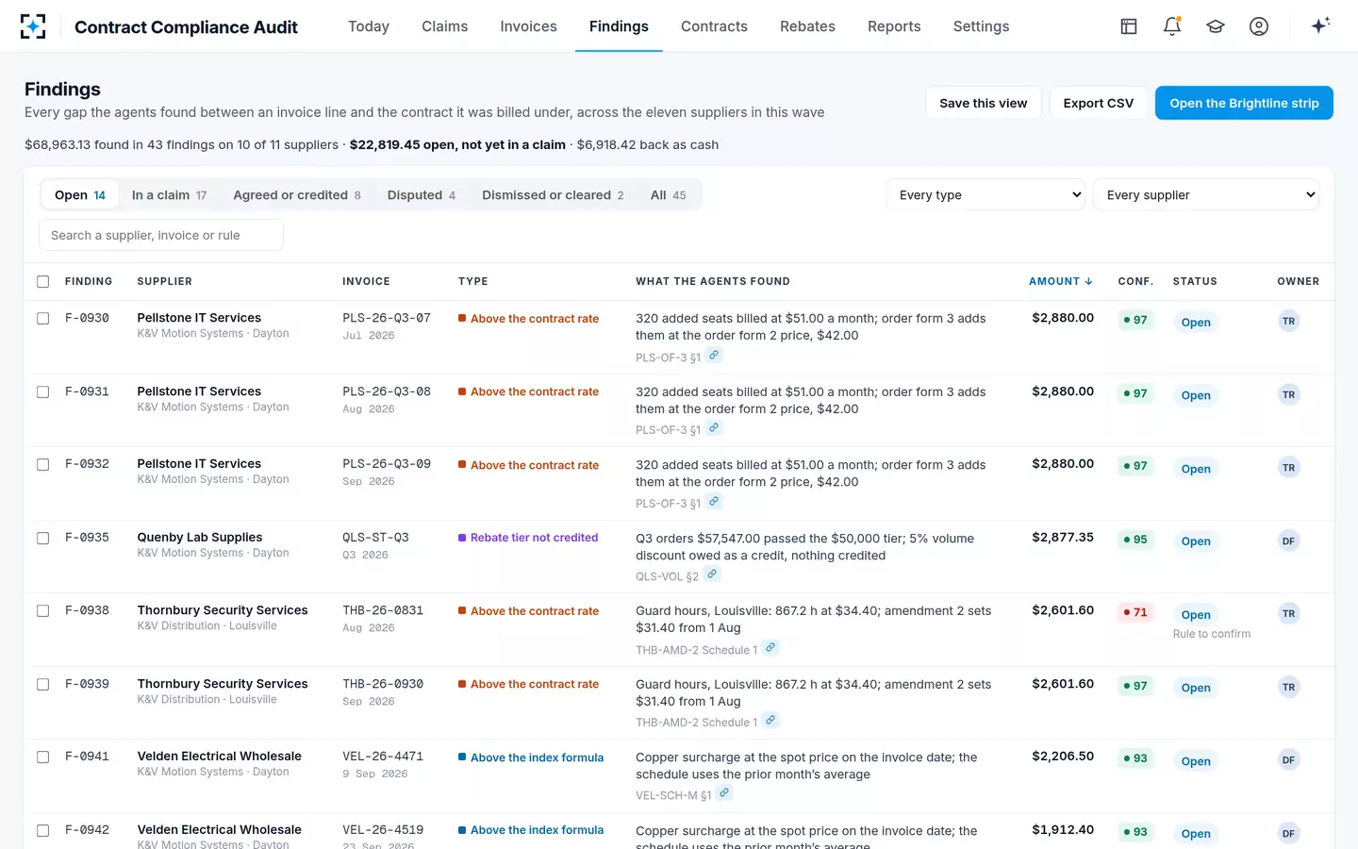Open THB-AMD-2 link icon for F-0939
The image size is (1358, 849).
[771, 721]
